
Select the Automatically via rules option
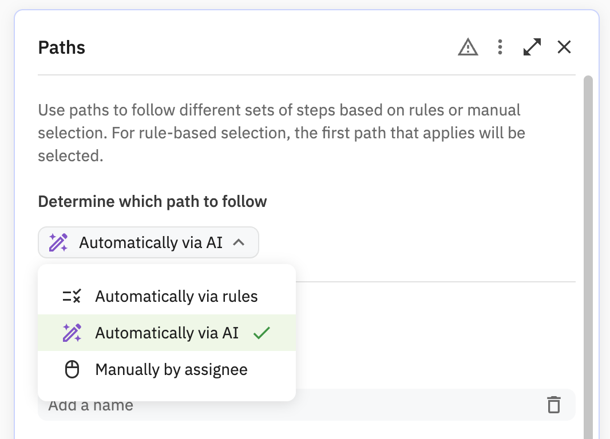(x=177, y=296)
